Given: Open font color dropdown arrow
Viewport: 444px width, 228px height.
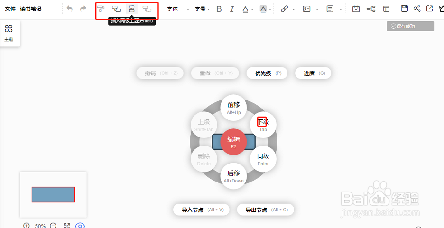Looking at the screenshot, I should coord(252,9).
